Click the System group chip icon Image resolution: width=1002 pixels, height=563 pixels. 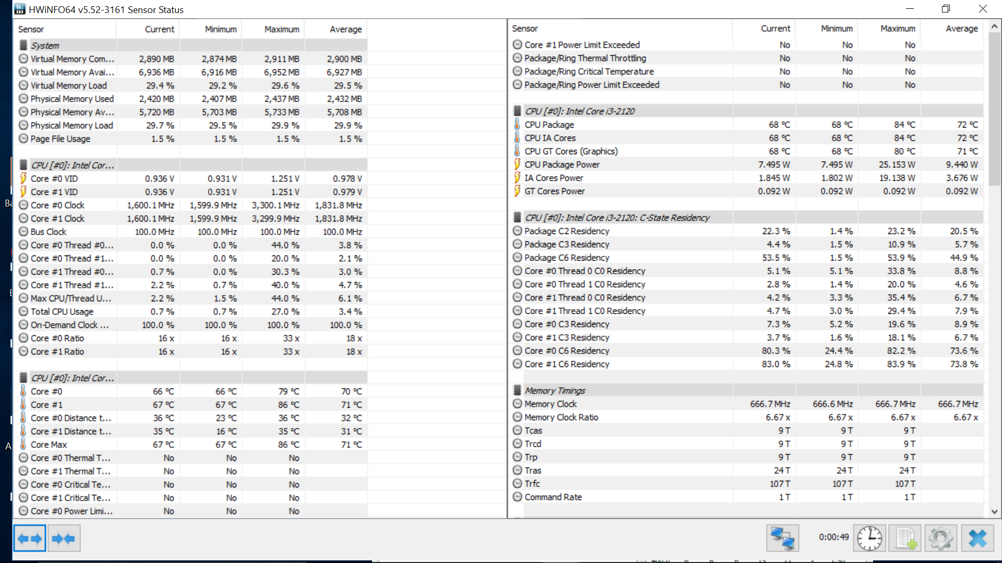23,45
